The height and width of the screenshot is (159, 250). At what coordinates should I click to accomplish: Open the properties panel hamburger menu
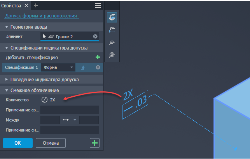[x=98, y=5]
